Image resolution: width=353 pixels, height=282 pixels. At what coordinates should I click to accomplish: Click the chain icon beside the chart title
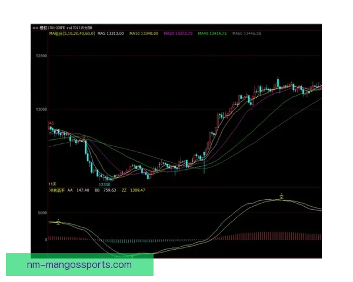(35, 27)
